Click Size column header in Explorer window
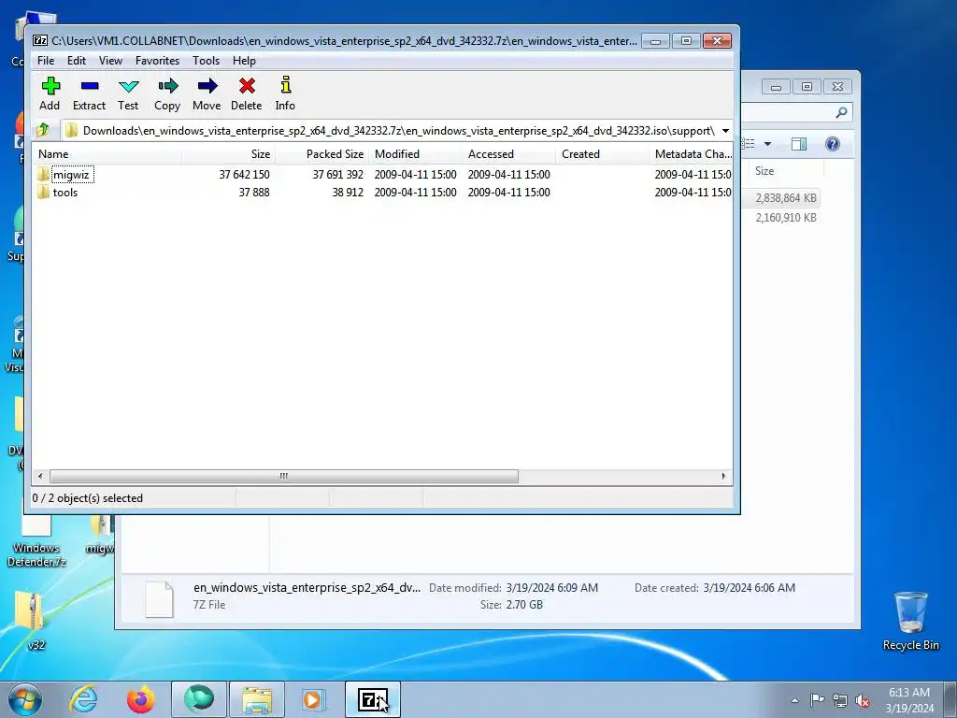Viewport: 957px width, 718px height. point(764,171)
